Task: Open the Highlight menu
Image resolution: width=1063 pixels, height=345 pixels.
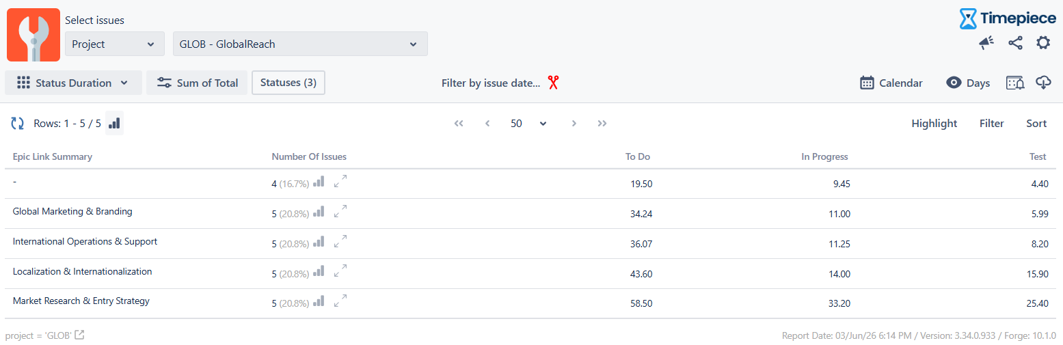Action: (x=934, y=124)
